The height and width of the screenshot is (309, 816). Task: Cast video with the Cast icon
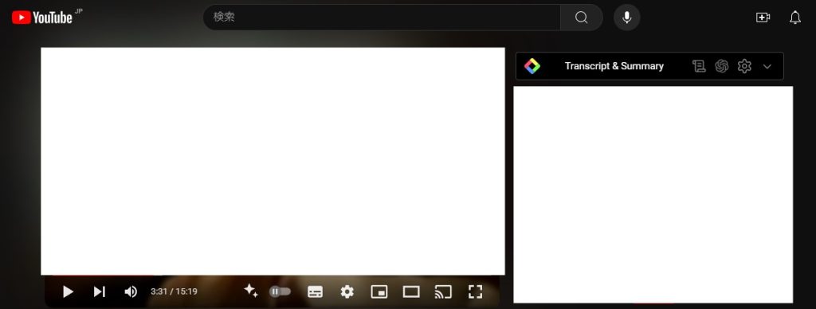pos(443,291)
